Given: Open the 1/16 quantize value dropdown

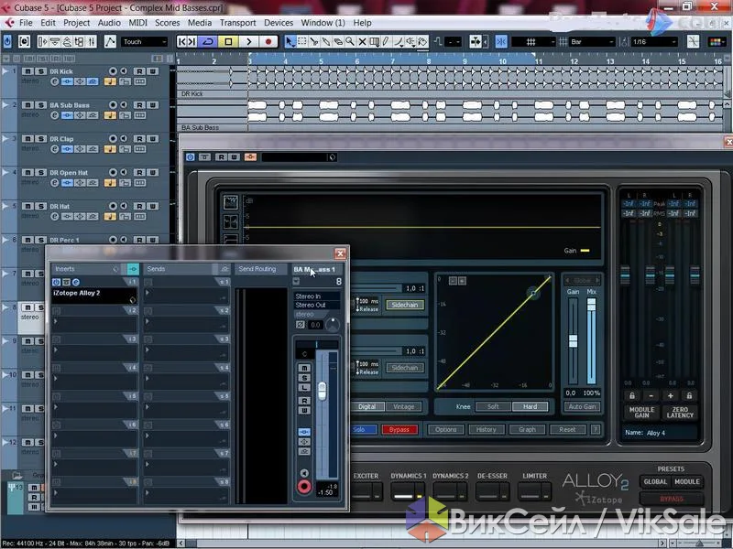Looking at the screenshot, I should click(x=654, y=42).
